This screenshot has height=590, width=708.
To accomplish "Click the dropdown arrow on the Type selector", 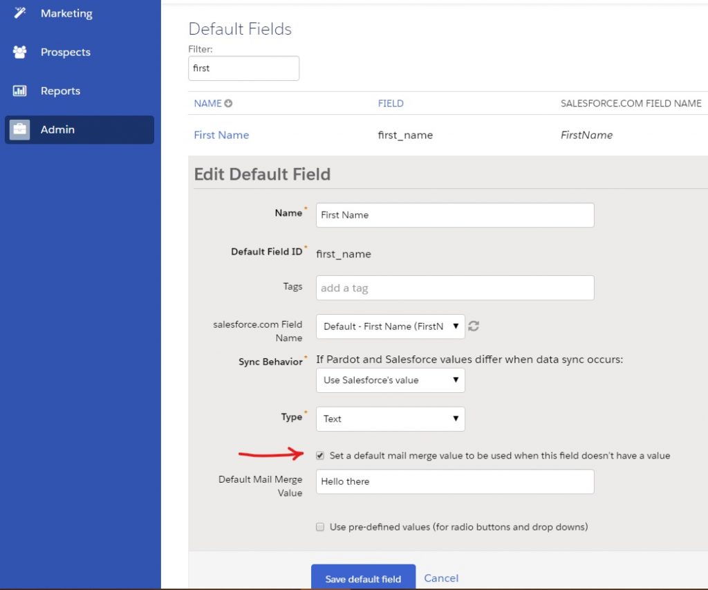I will (456, 418).
